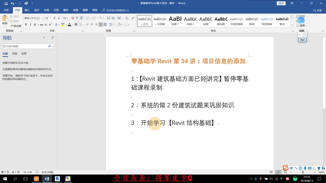
Task: Toggle Underline formatting
Action: (x=35, y=25)
